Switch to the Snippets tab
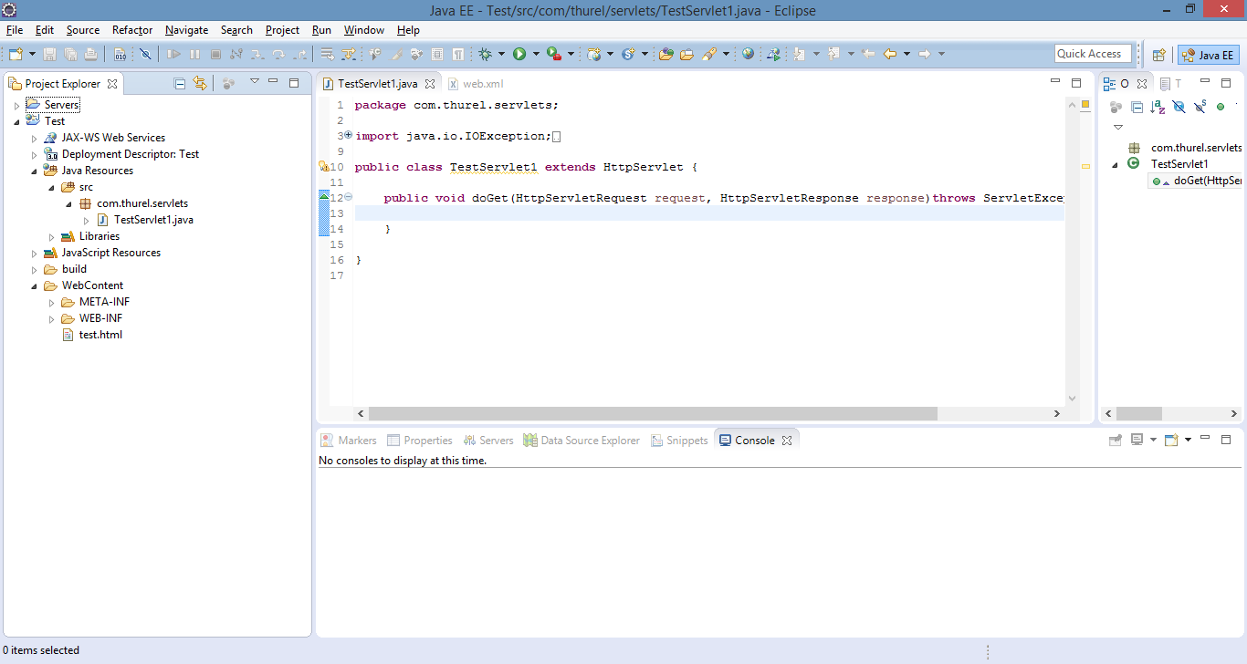1247x664 pixels. click(680, 440)
